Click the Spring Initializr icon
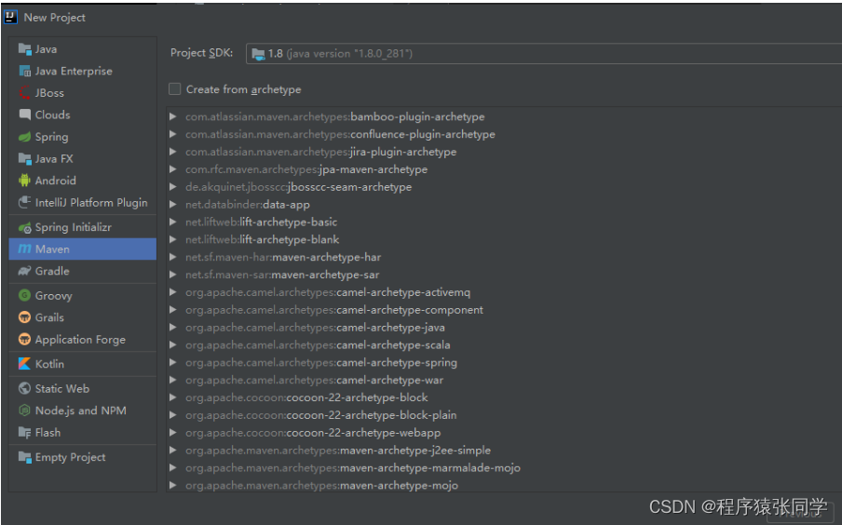The height and width of the screenshot is (525, 842). coord(25,228)
